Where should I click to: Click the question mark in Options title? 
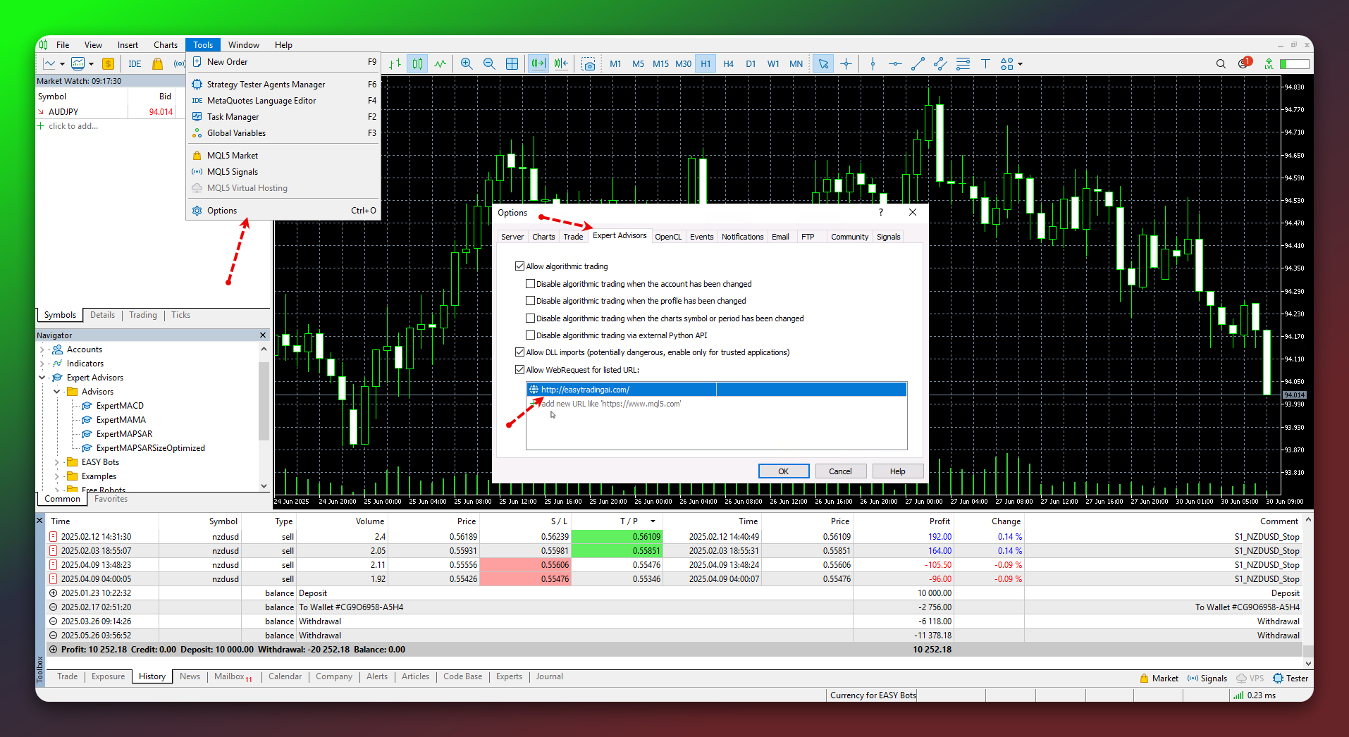click(x=880, y=213)
